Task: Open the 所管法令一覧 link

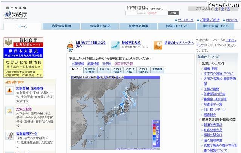Action: pyautogui.click(x=213, y=105)
